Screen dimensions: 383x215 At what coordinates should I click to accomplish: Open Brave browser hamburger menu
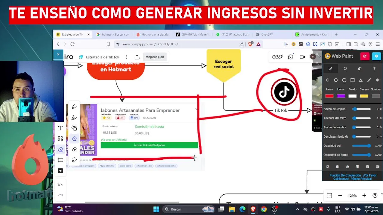(x=378, y=44)
